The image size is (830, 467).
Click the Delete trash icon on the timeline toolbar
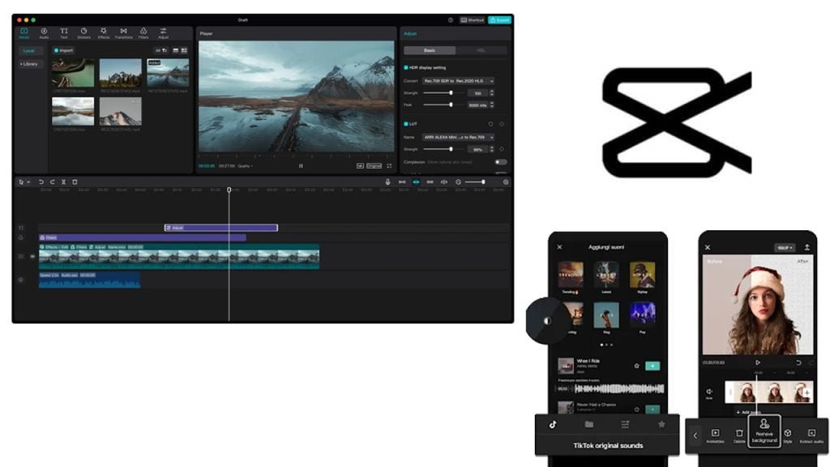tap(75, 182)
